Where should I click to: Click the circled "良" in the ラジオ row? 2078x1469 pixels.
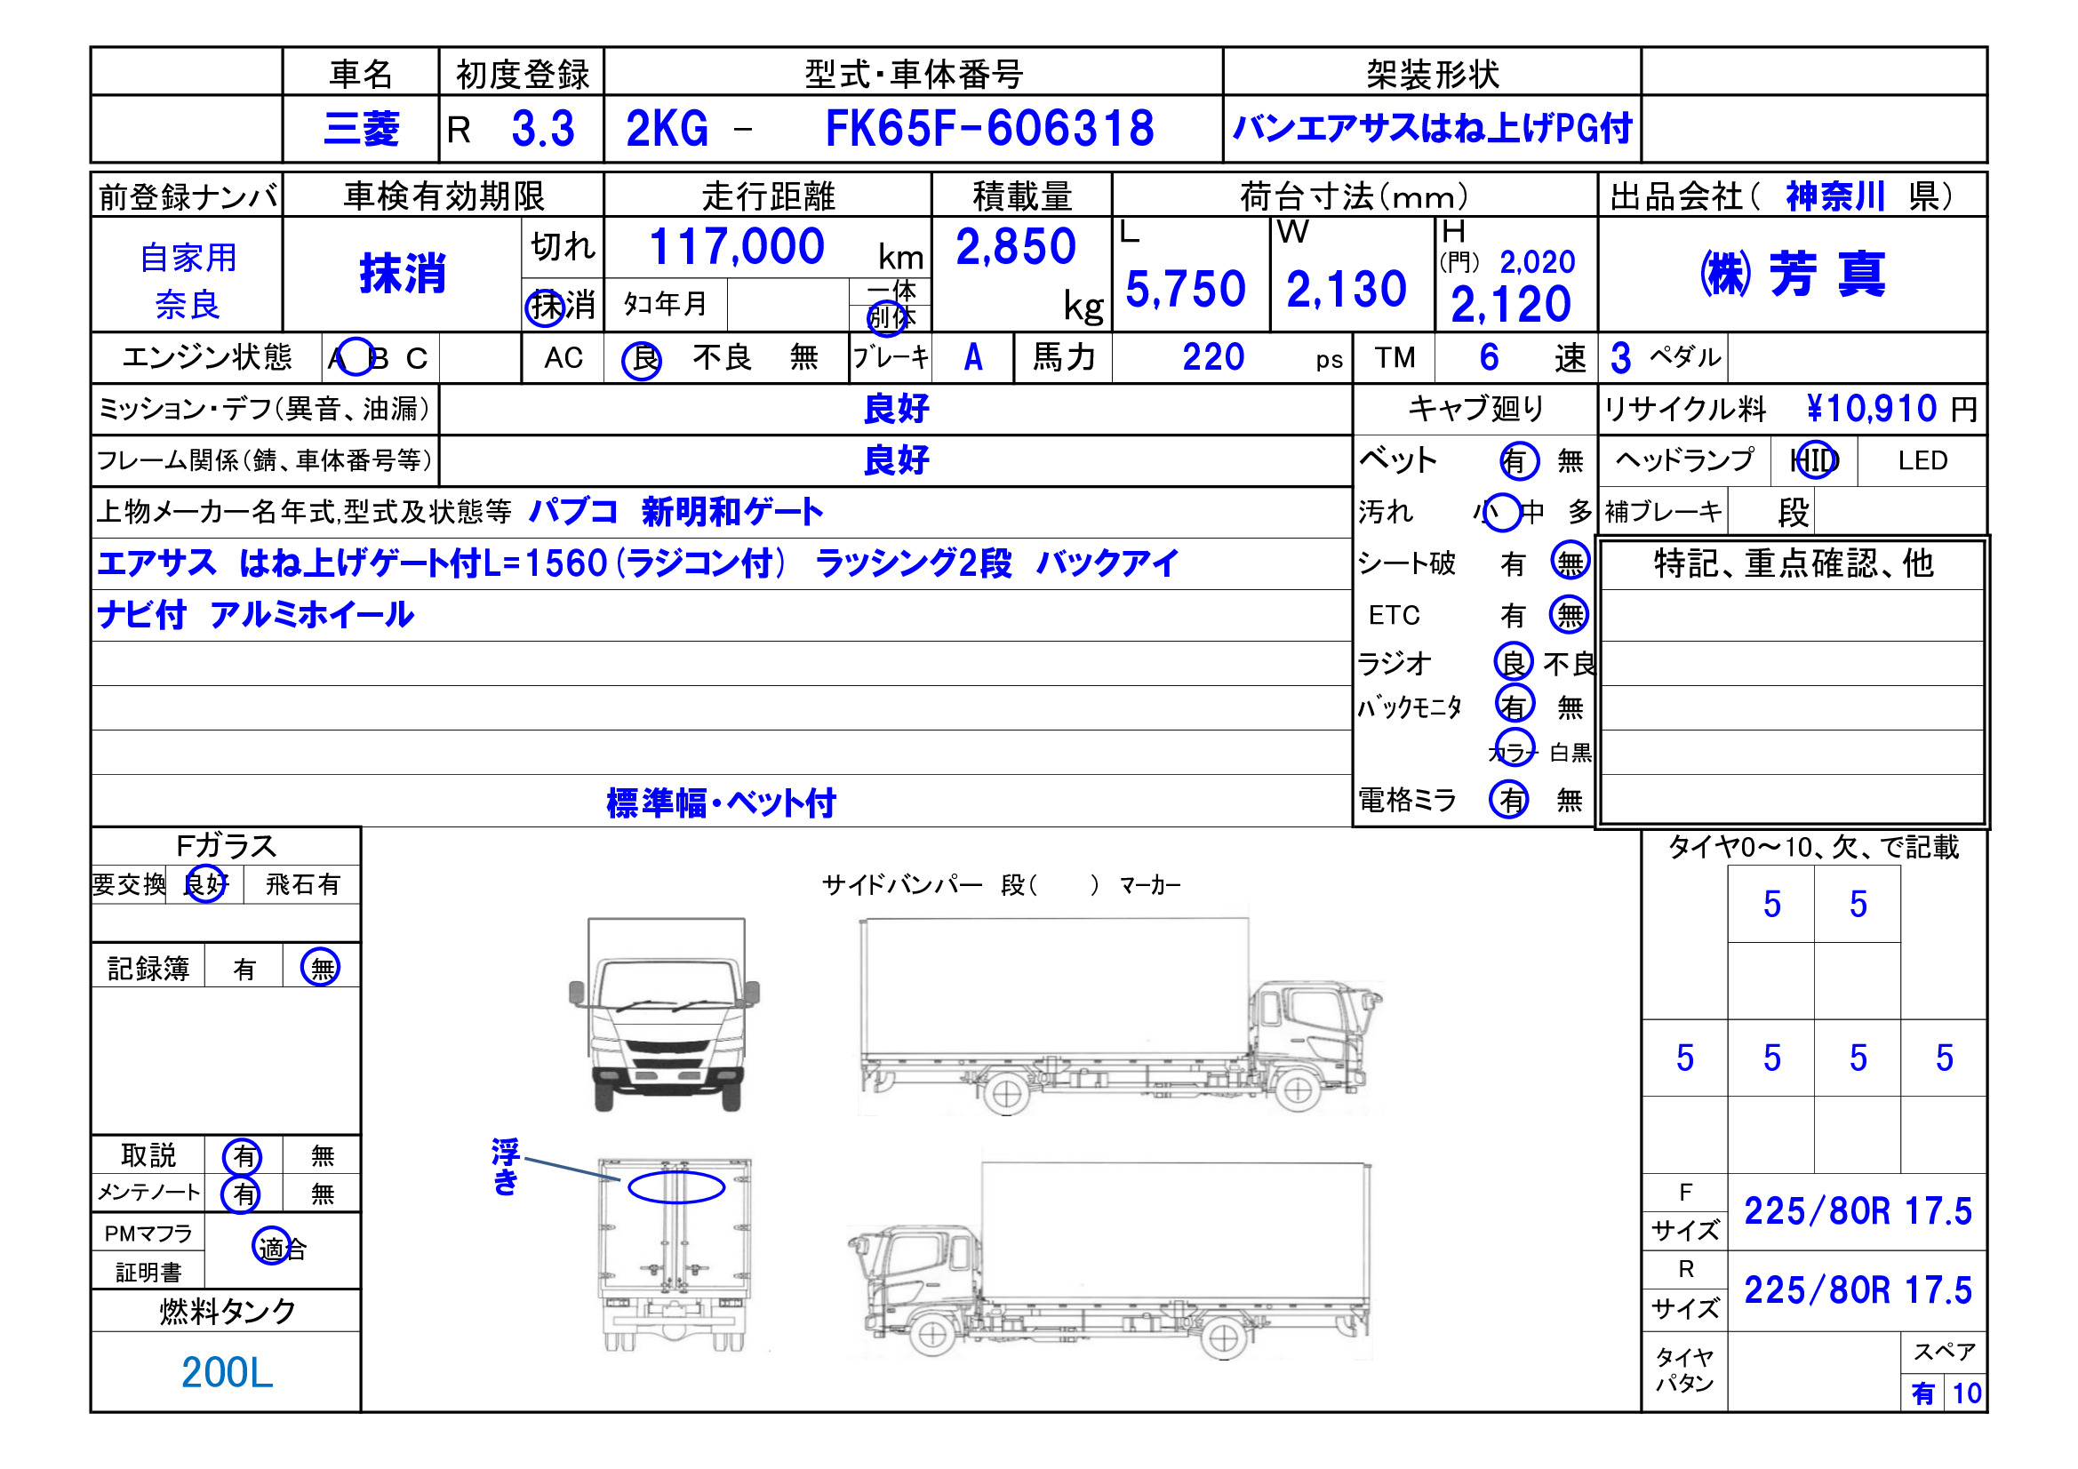point(1514,662)
